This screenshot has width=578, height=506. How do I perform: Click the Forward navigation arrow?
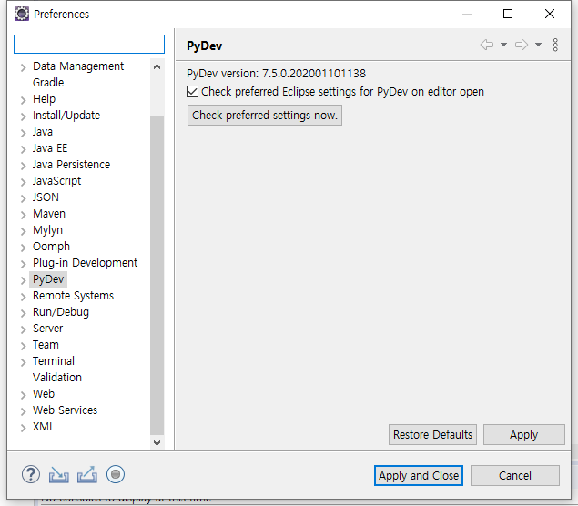(x=522, y=45)
